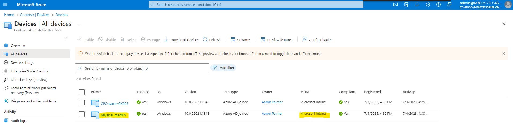This screenshot has height=123, width=513.
Task: Open the Columns chooser
Action: [x=241, y=40]
